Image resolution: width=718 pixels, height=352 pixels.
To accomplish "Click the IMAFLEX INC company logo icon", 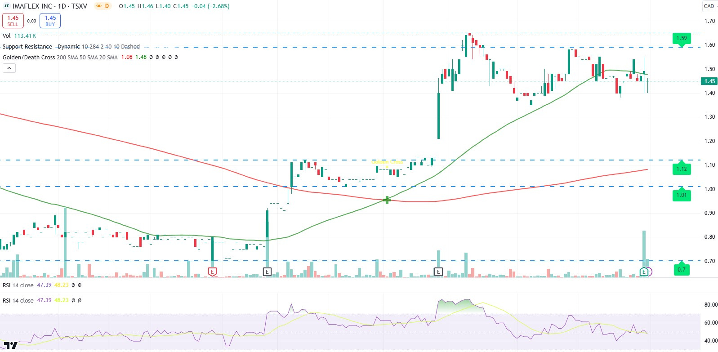I will [x=6, y=6].
